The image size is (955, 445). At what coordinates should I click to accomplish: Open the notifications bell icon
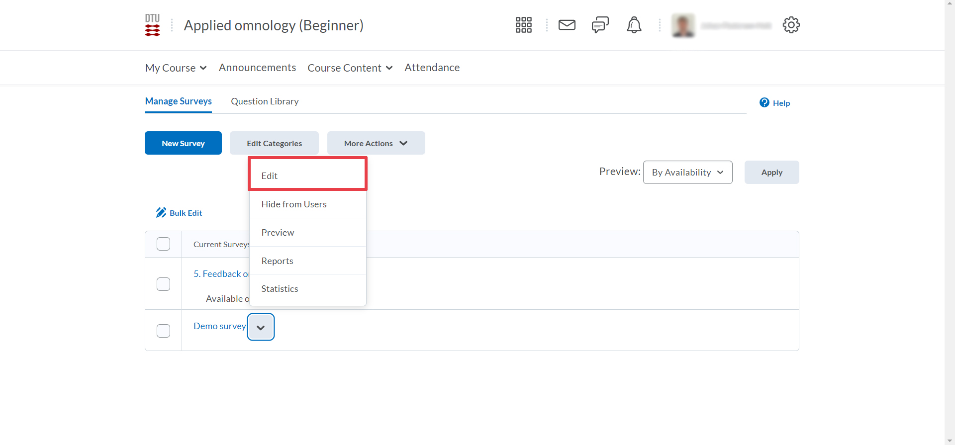click(634, 25)
